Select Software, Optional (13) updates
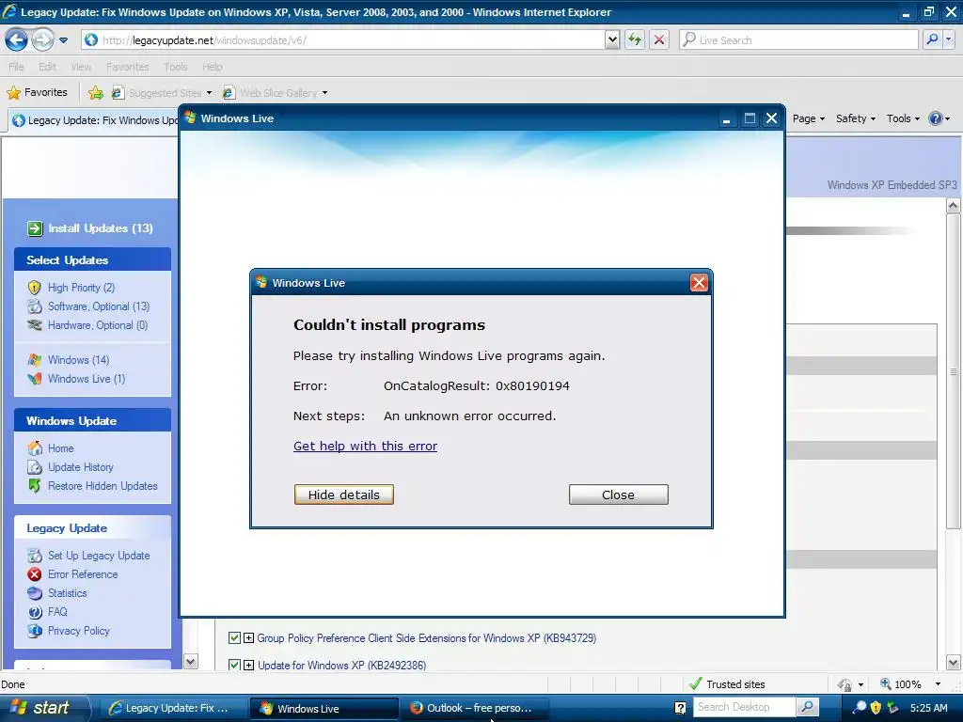Screen dimensions: 963x722 [x=99, y=306]
